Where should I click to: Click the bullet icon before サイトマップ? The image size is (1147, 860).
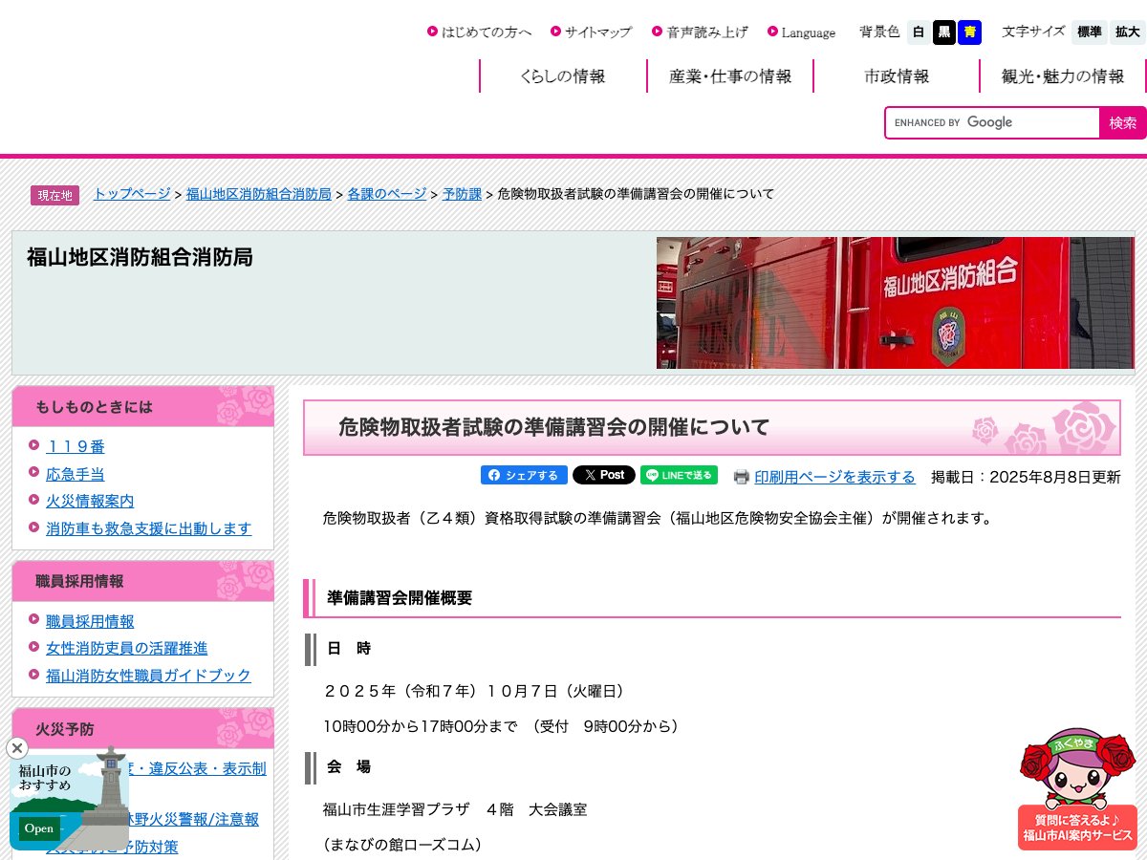(555, 32)
